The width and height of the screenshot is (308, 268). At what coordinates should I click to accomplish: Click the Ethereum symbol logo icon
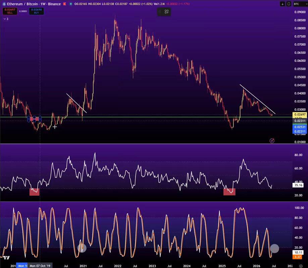4,4
